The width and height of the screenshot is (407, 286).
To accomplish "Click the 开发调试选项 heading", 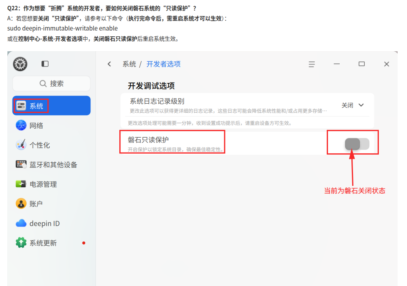I will point(151,86).
